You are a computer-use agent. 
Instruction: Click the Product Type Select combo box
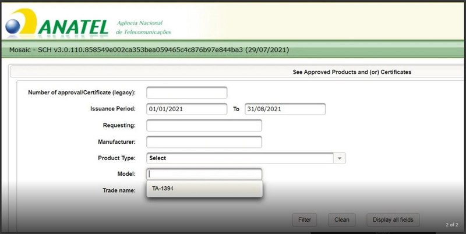(246, 158)
